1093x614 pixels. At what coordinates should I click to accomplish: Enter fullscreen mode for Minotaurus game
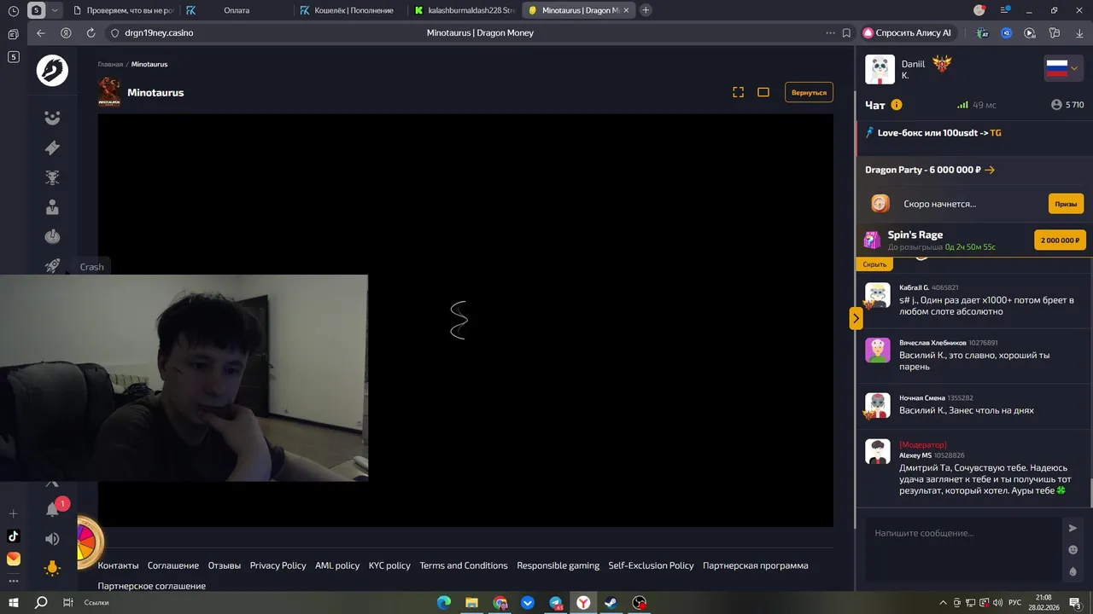point(738,92)
